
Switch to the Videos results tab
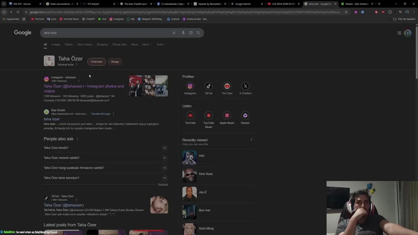pyautogui.click(x=69, y=44)
